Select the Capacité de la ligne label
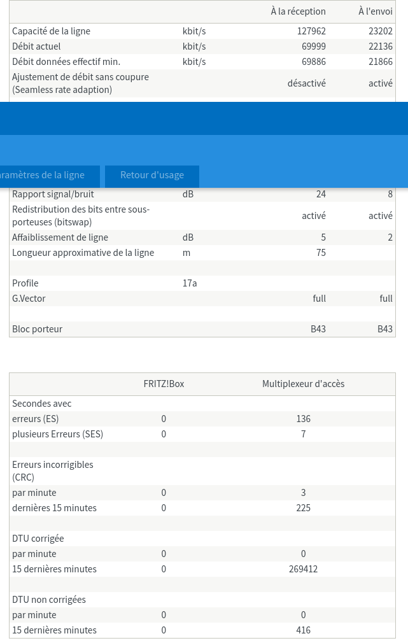This screenshot has height=643, width=408. [x=52, y=31]
